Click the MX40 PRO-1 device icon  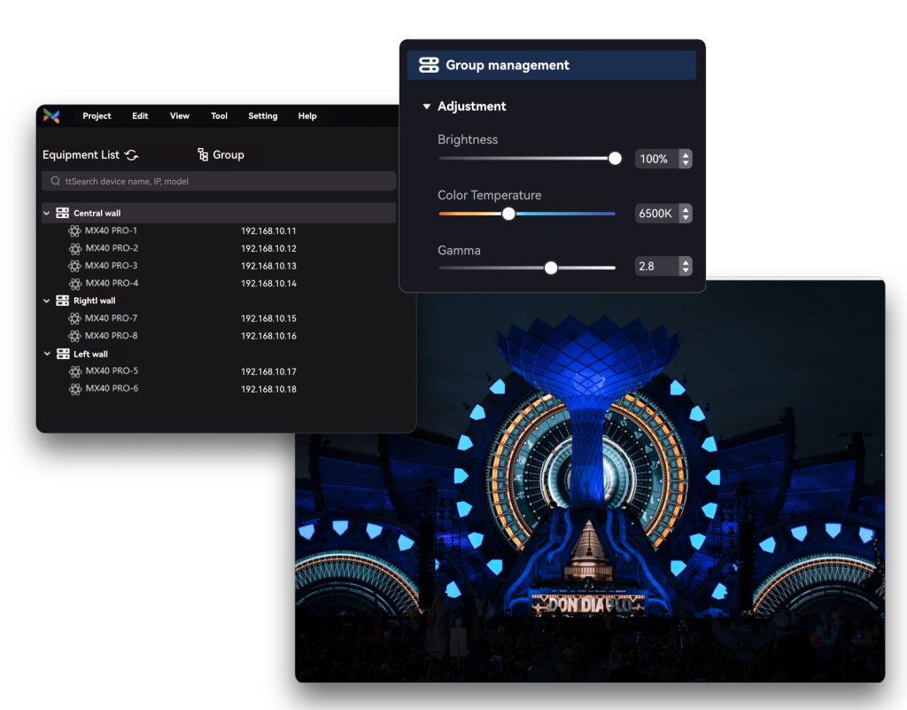(x=74, y=230)
